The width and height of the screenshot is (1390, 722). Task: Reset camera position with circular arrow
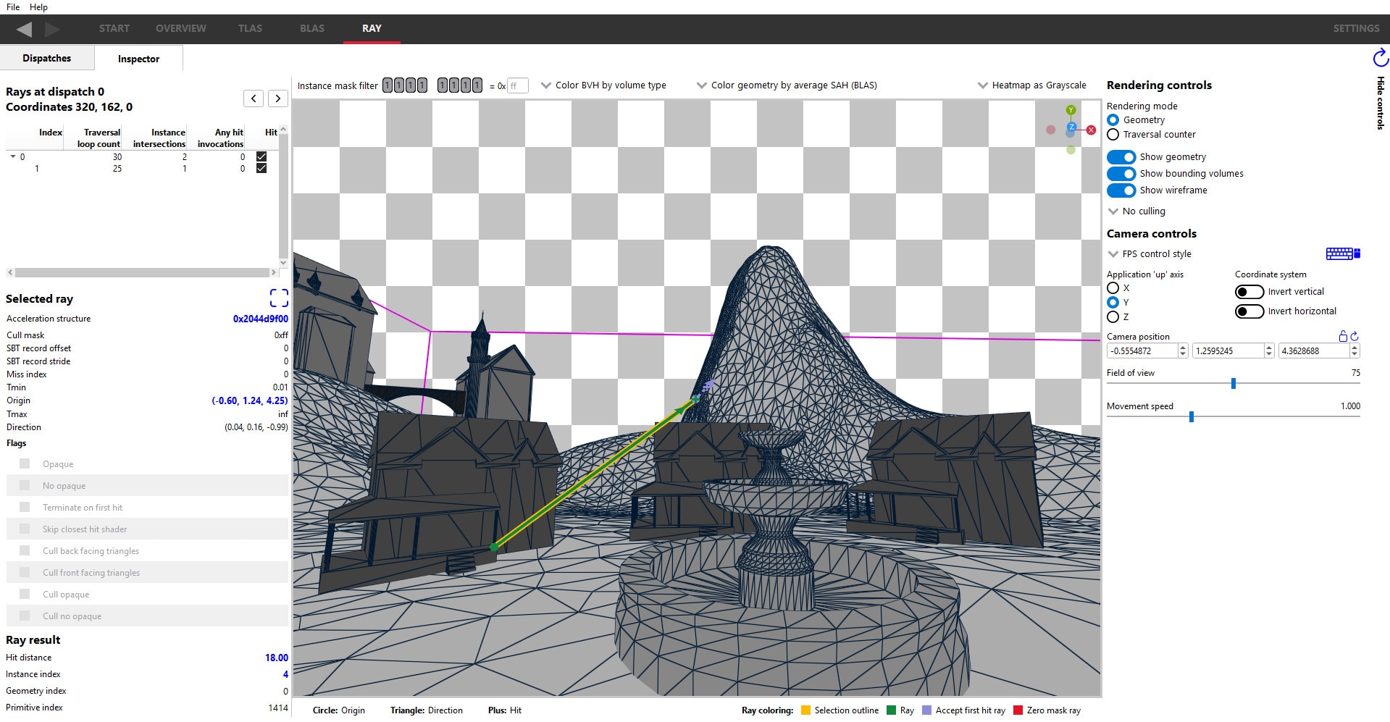click(x=1355, y=336)
